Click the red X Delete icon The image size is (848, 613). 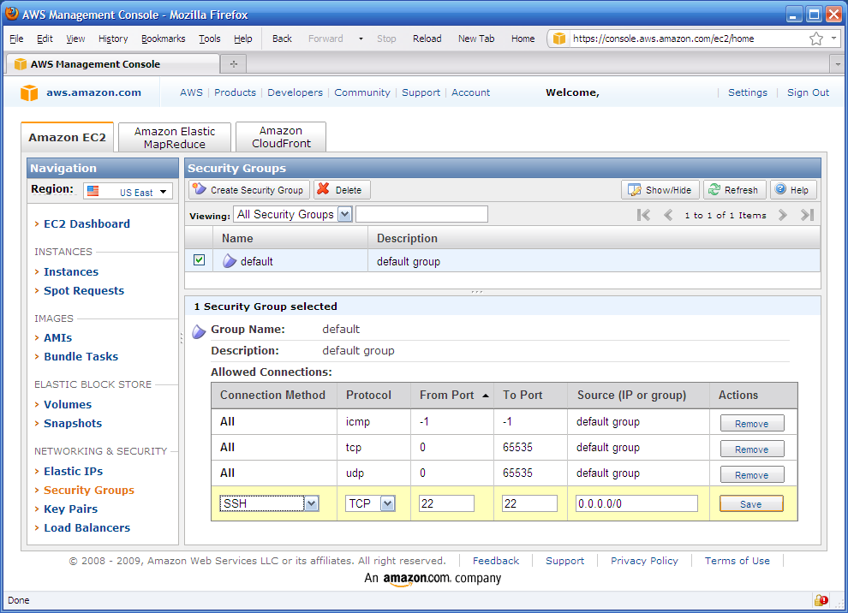point(324,189)
